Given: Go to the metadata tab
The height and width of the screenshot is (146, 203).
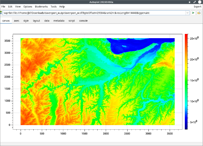Looking at the screenshot, I should 59,21.
